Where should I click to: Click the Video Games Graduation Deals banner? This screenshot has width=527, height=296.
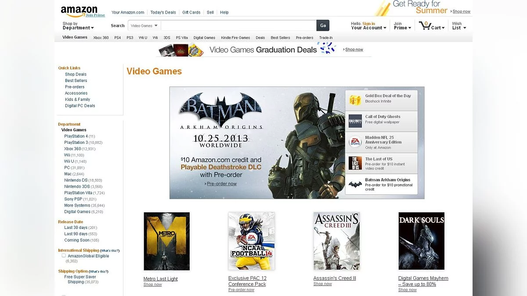tap(263, 50)
